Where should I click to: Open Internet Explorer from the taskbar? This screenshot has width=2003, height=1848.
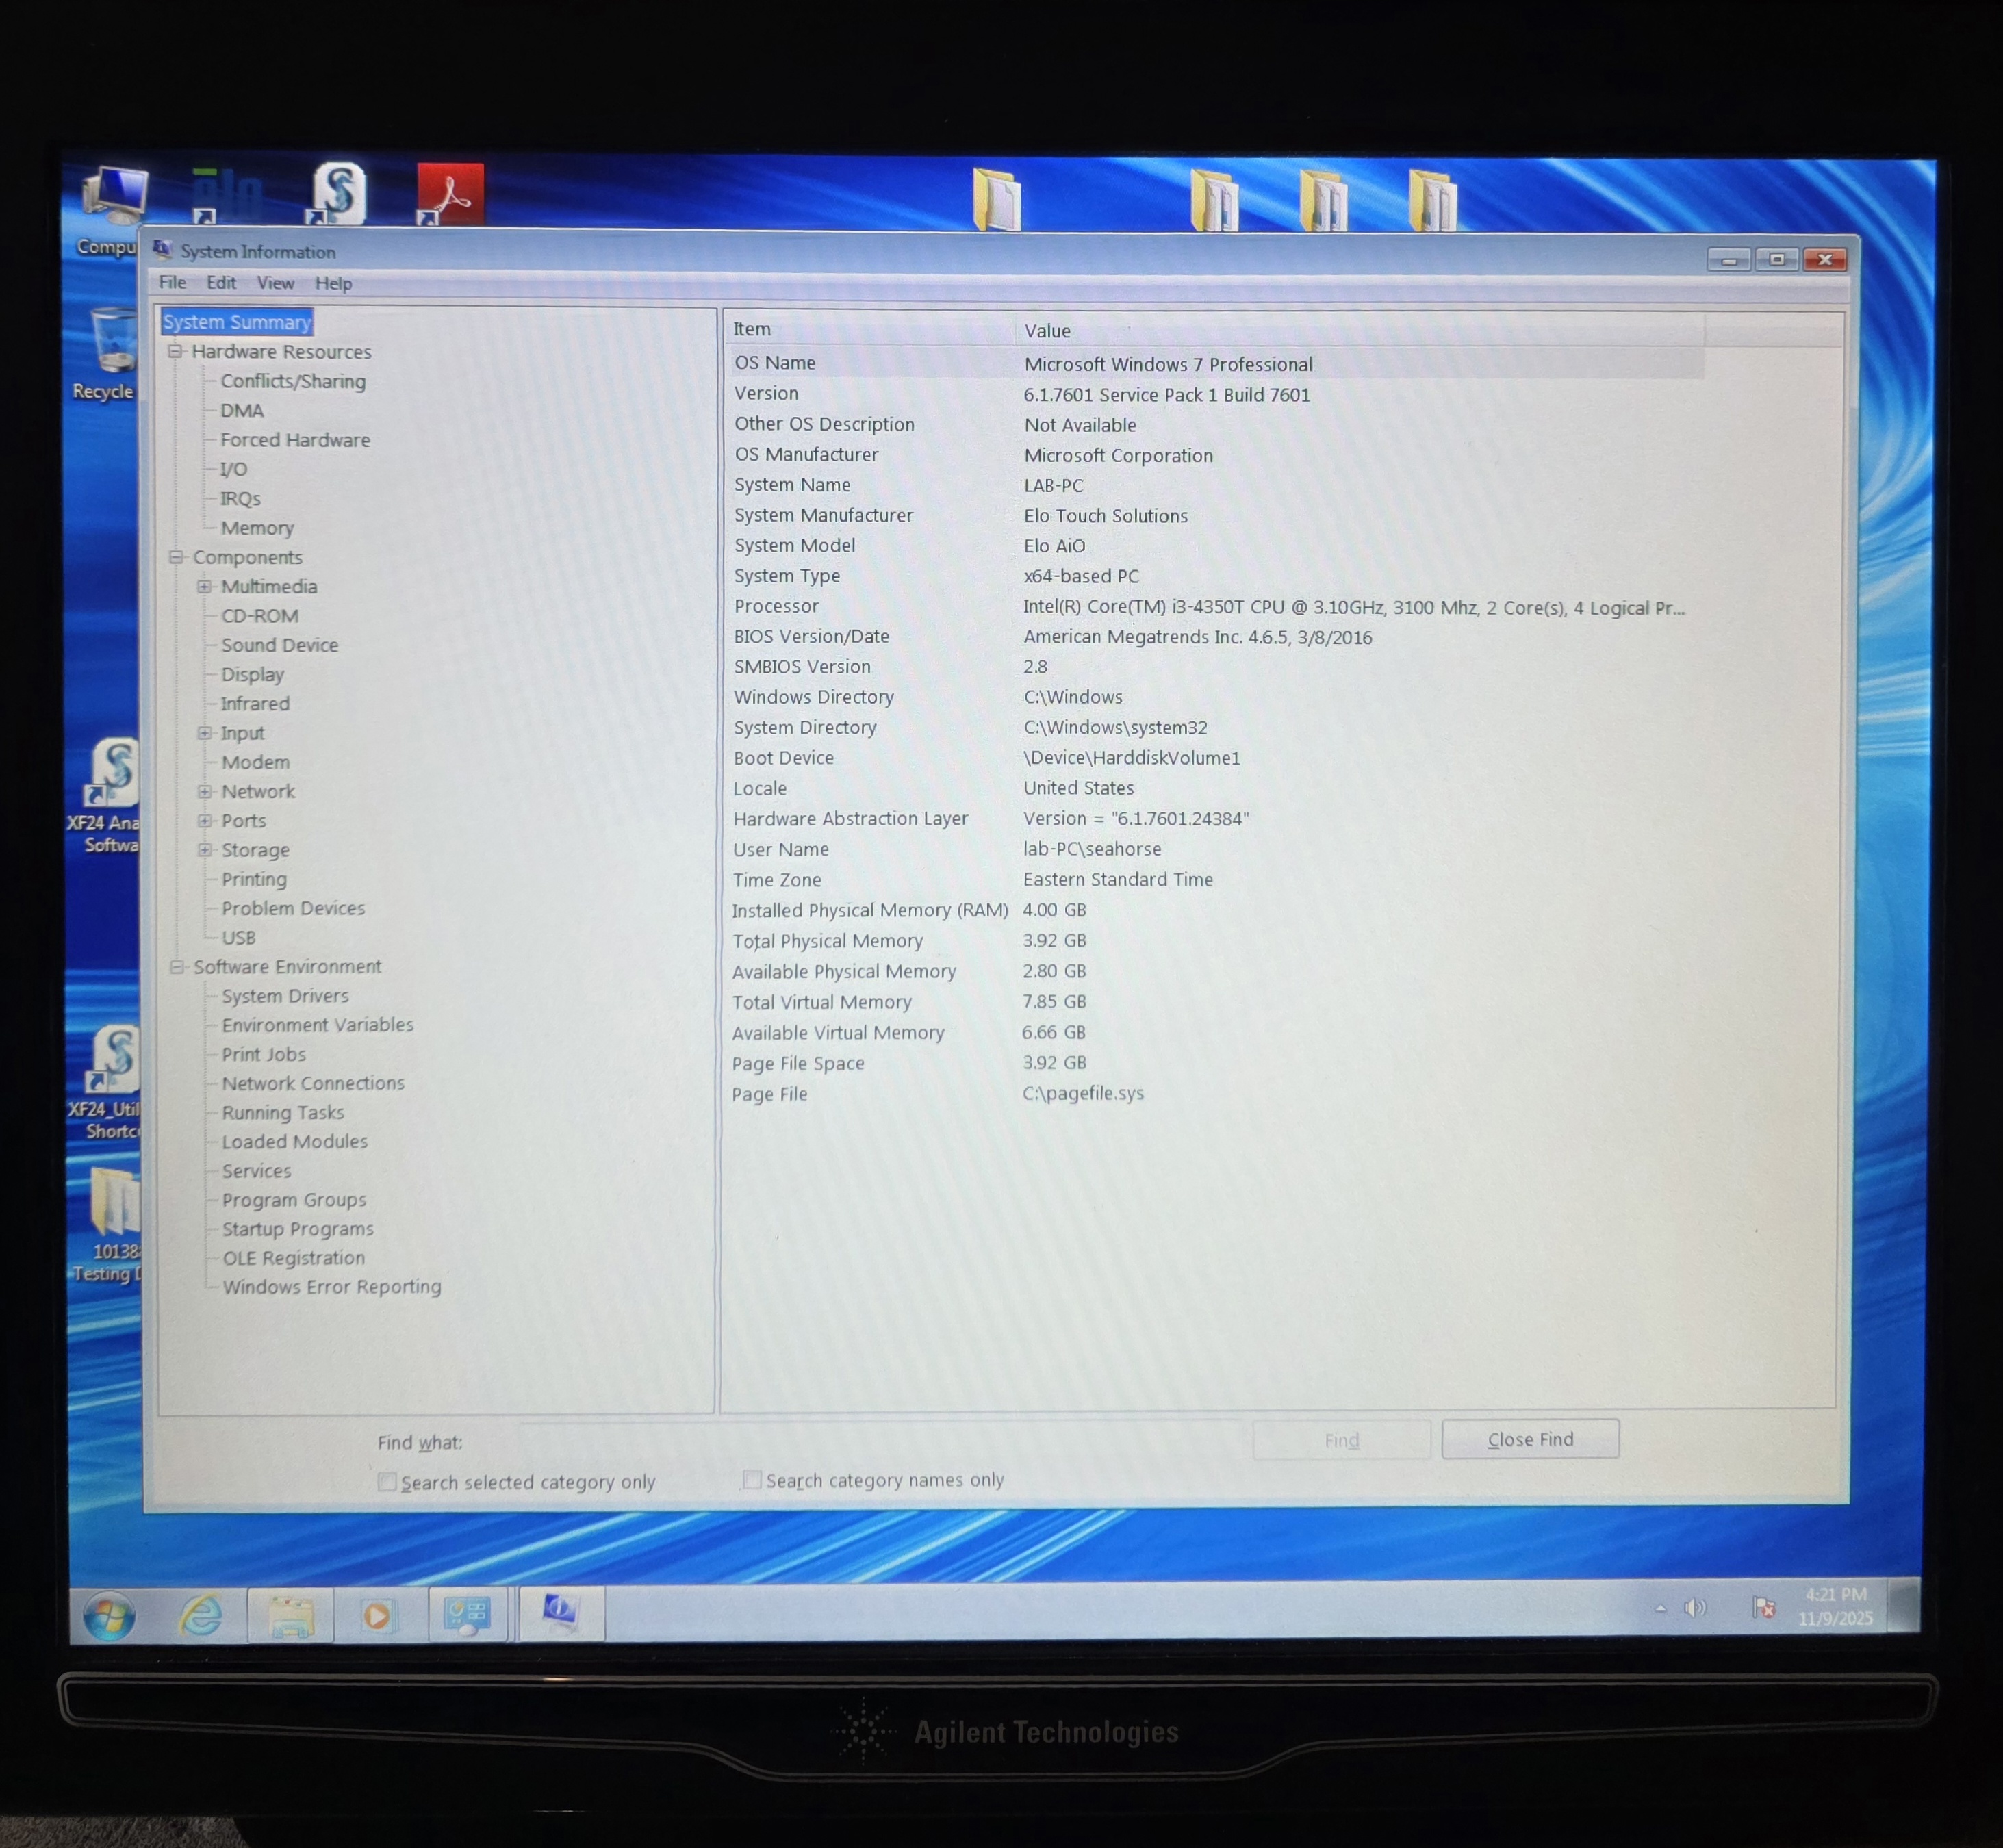point(201,1614)
